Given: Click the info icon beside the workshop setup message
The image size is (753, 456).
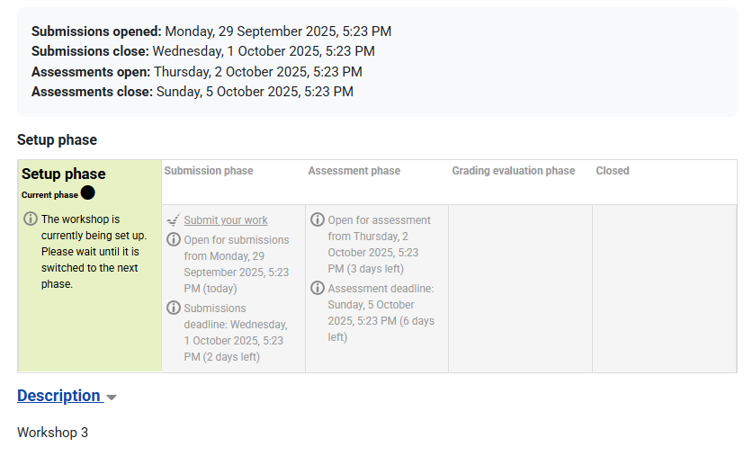Looking at the screenshot, I should (31, 219).
